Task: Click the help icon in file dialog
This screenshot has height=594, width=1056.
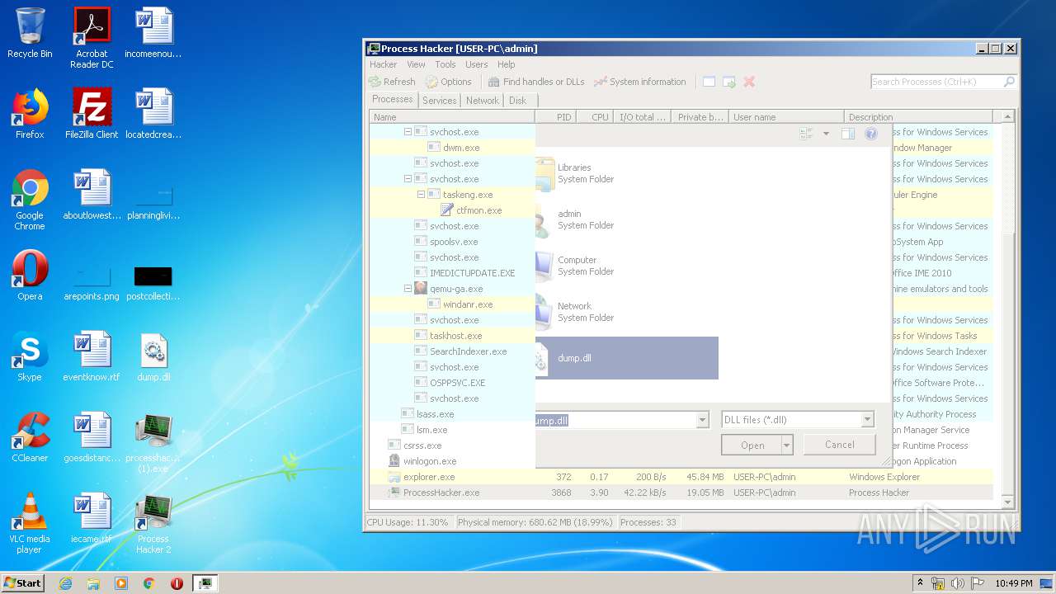Action: [x=870, y=134]
